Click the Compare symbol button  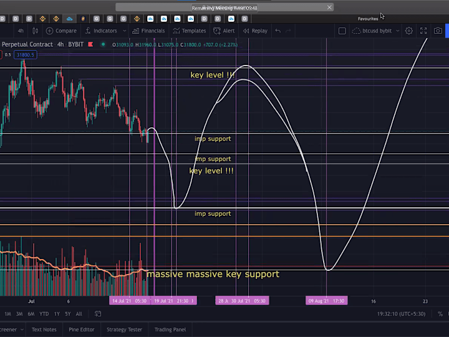click(x=61, y=31)
